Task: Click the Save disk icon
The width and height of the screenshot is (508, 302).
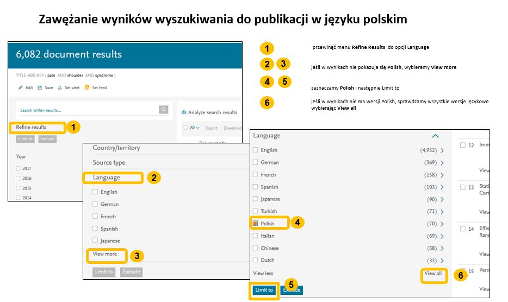Action: click(40, 87)
